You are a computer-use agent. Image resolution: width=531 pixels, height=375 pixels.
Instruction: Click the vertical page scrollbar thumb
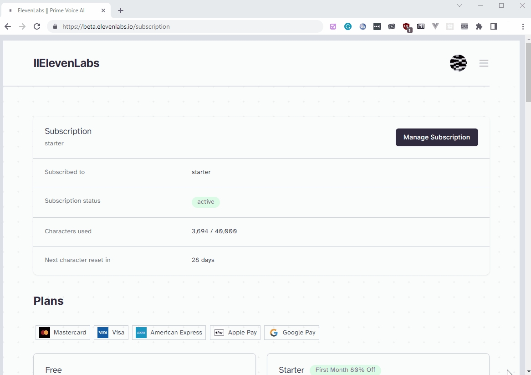528,73
